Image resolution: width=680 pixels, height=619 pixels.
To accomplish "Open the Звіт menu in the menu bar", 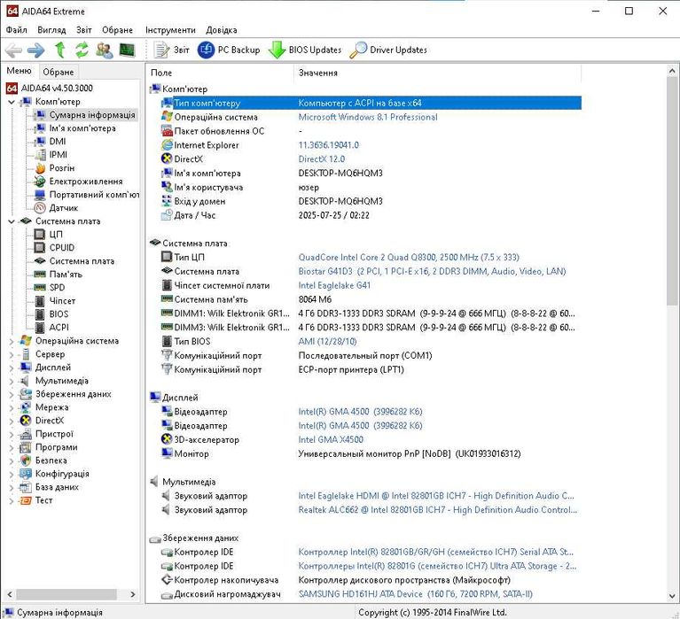I will click(84, 30).
